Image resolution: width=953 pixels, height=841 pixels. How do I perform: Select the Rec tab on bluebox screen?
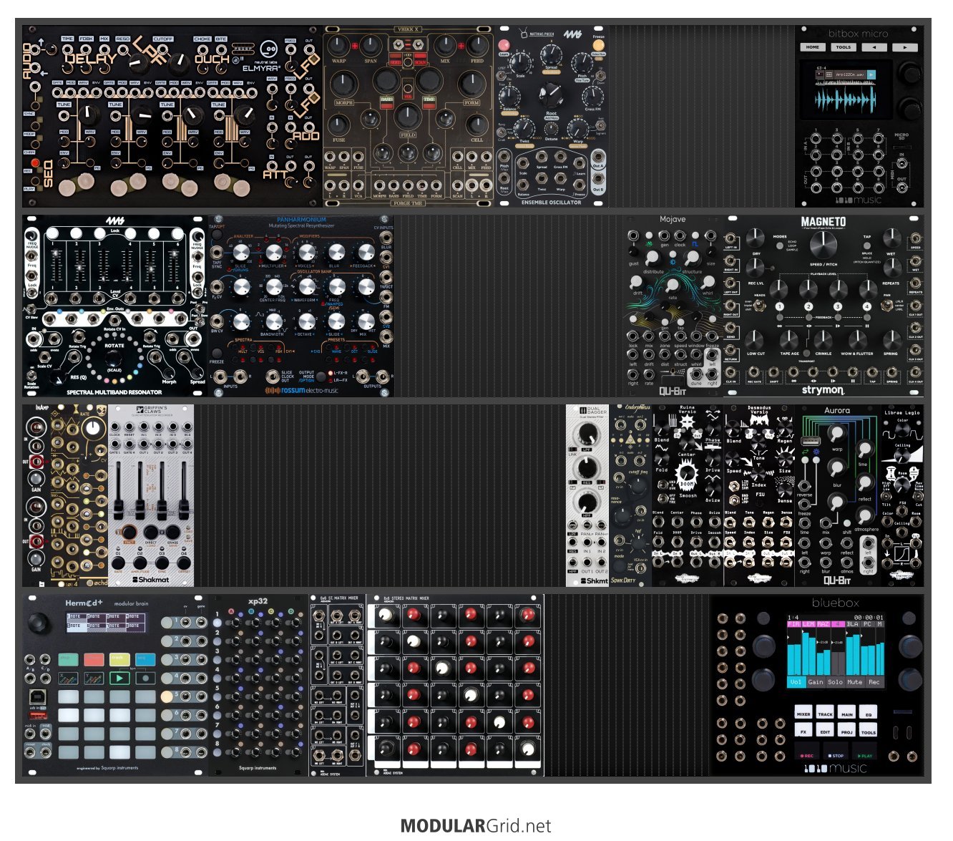coord(874,682)
